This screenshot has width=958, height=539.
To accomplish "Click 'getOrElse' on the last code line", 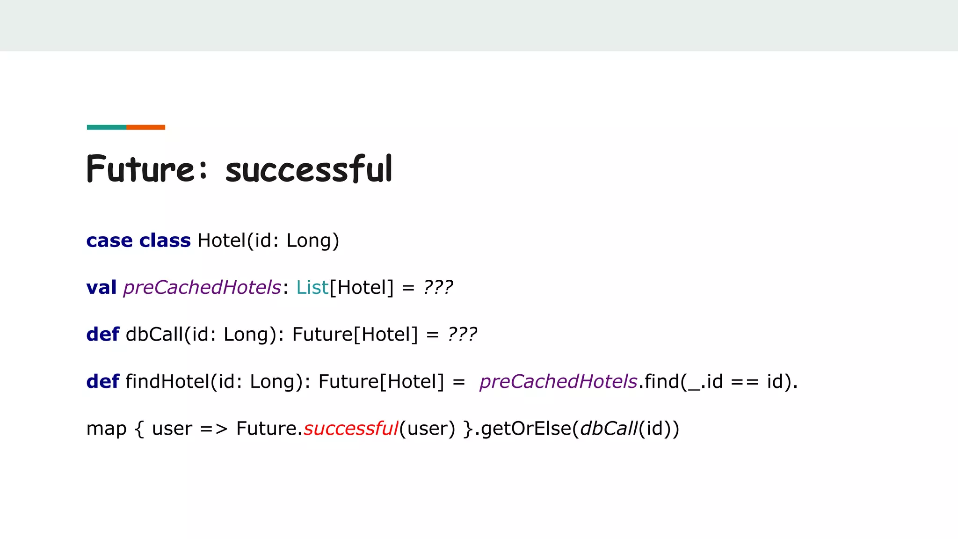I will point(526,429).
